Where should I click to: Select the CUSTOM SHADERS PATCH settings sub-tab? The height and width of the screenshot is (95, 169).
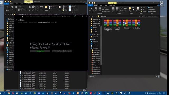point(44,22)
